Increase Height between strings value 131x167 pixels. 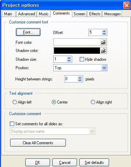80,78
